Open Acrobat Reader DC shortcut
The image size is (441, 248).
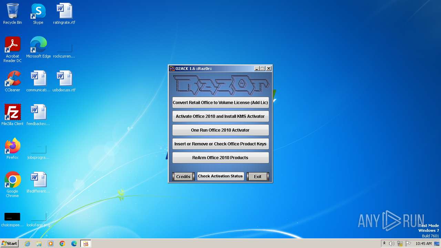click(12, 50)
